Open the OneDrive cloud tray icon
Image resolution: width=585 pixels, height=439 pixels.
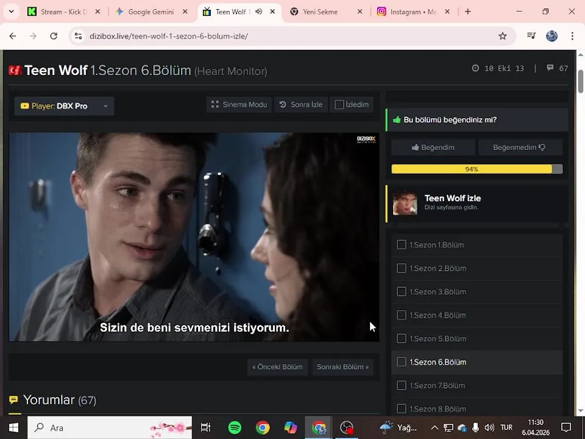462,427
